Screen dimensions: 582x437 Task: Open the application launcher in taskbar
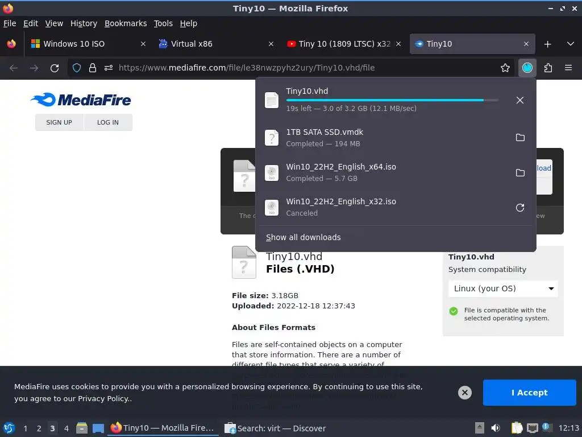9,428
